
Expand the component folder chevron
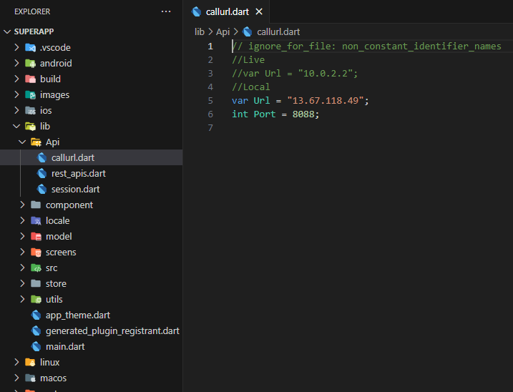click(23, 205)
